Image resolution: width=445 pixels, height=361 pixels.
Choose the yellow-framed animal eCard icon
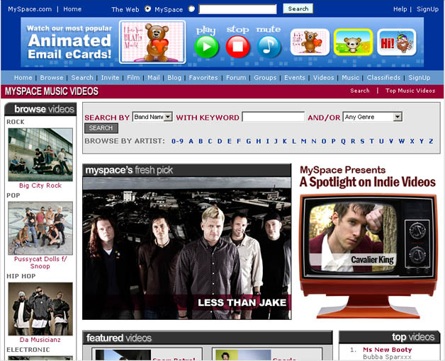(x=353, y=42)
